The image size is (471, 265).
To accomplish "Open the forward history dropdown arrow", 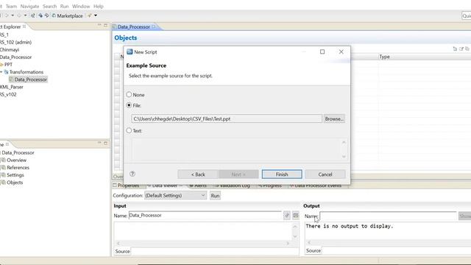I will pos(25,15).
